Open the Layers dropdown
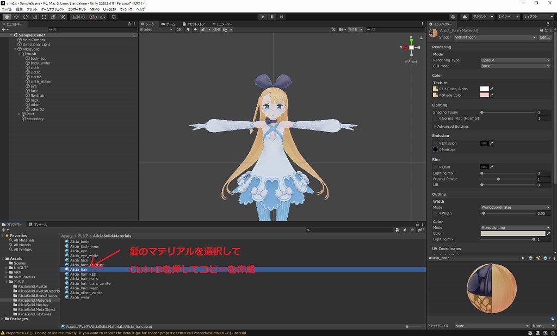 click(509, 17)
